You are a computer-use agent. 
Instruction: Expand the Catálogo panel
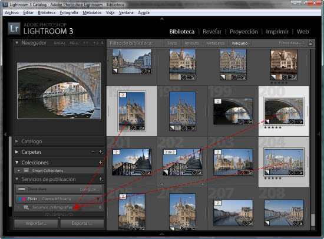pos(16,142)
